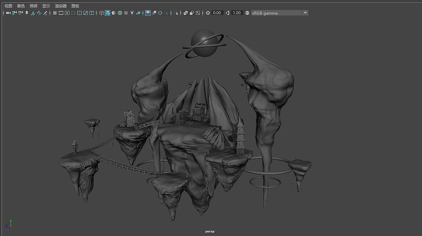Click the Exposure aperture icon
This screenshot has height=236, width=422.
pos(208,13)
